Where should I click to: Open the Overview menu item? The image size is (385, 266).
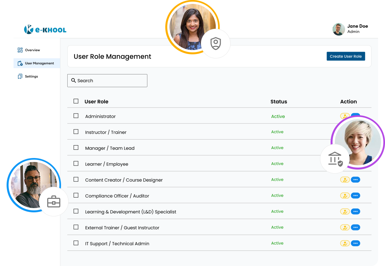(x=32, y=50)
